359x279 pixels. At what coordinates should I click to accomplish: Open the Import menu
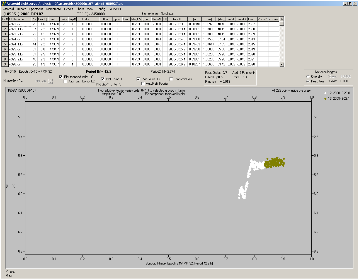[21, 9]
